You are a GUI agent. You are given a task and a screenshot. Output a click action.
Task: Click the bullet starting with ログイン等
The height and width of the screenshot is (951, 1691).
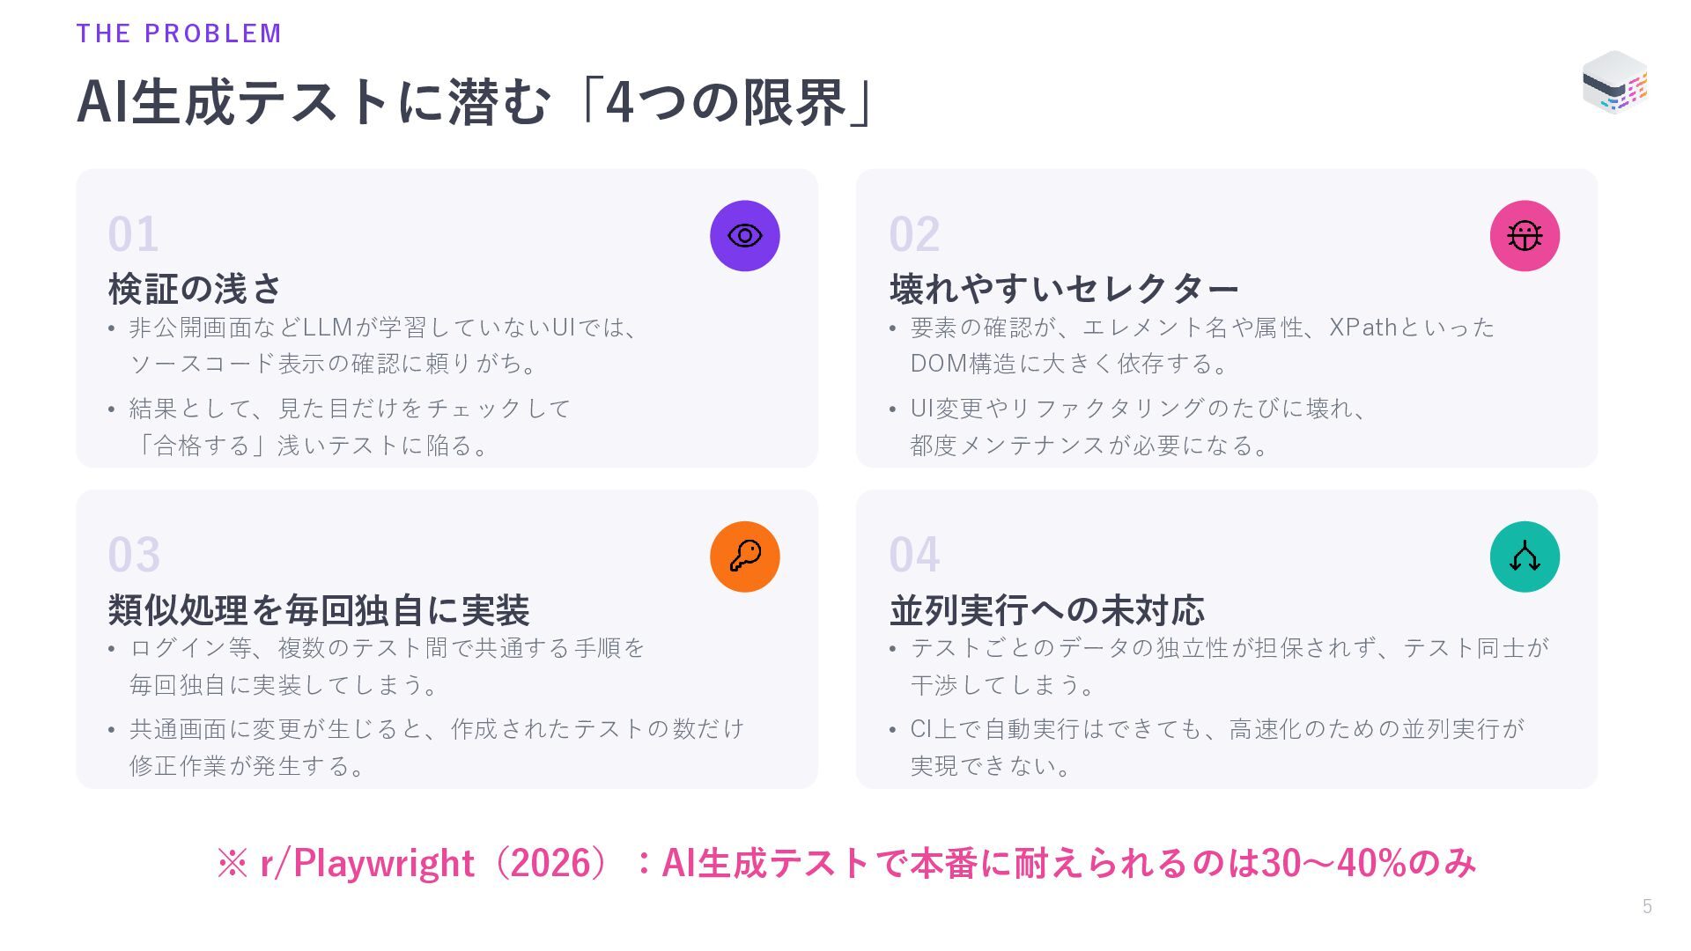[377, 666]
